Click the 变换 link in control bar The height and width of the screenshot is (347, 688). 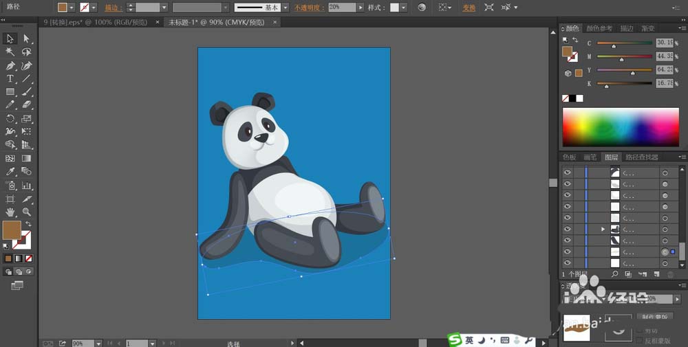[469, 8]
